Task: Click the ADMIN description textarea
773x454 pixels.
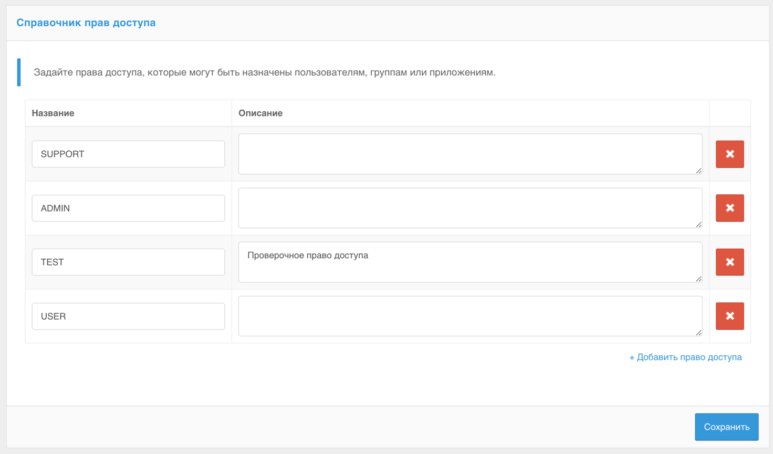Action: tap(469, 208)
